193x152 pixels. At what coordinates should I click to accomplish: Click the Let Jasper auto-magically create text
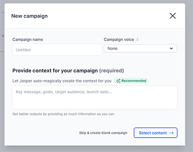pos(62,81)
